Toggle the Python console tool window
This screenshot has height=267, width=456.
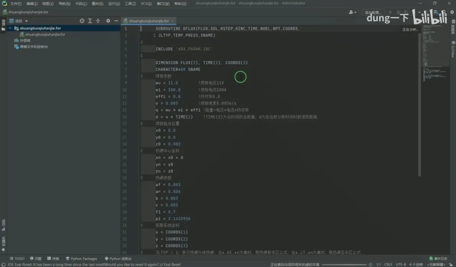coord(118,259)
